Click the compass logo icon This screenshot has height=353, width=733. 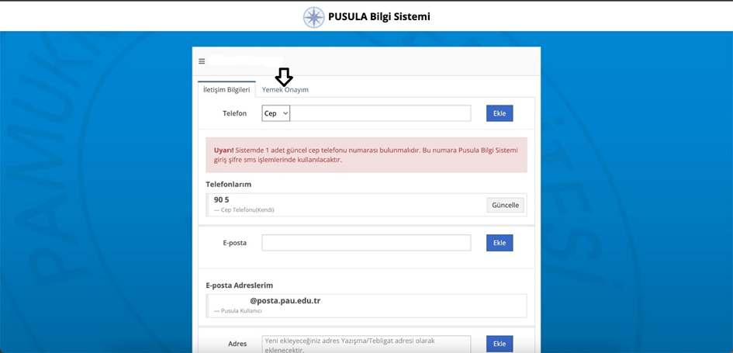pyautogui.click(x=313, y=17)
